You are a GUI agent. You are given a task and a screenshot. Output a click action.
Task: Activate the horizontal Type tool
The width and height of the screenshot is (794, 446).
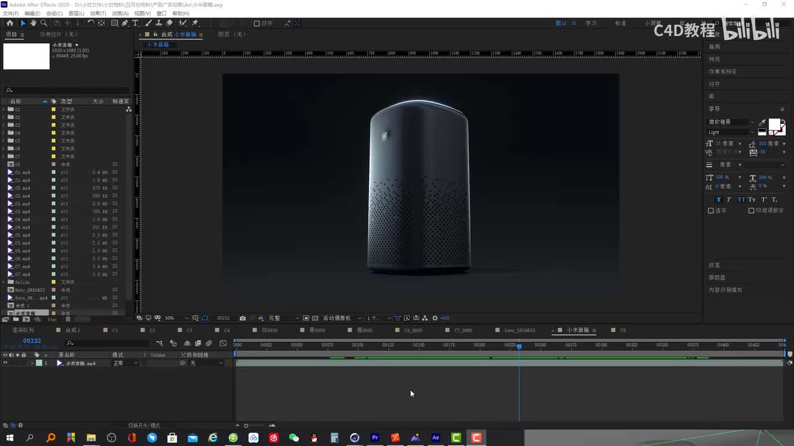click(135, 23)
